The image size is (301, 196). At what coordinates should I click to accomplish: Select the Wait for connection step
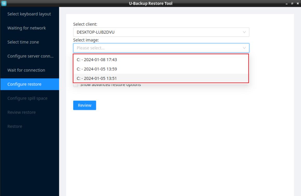26,70
